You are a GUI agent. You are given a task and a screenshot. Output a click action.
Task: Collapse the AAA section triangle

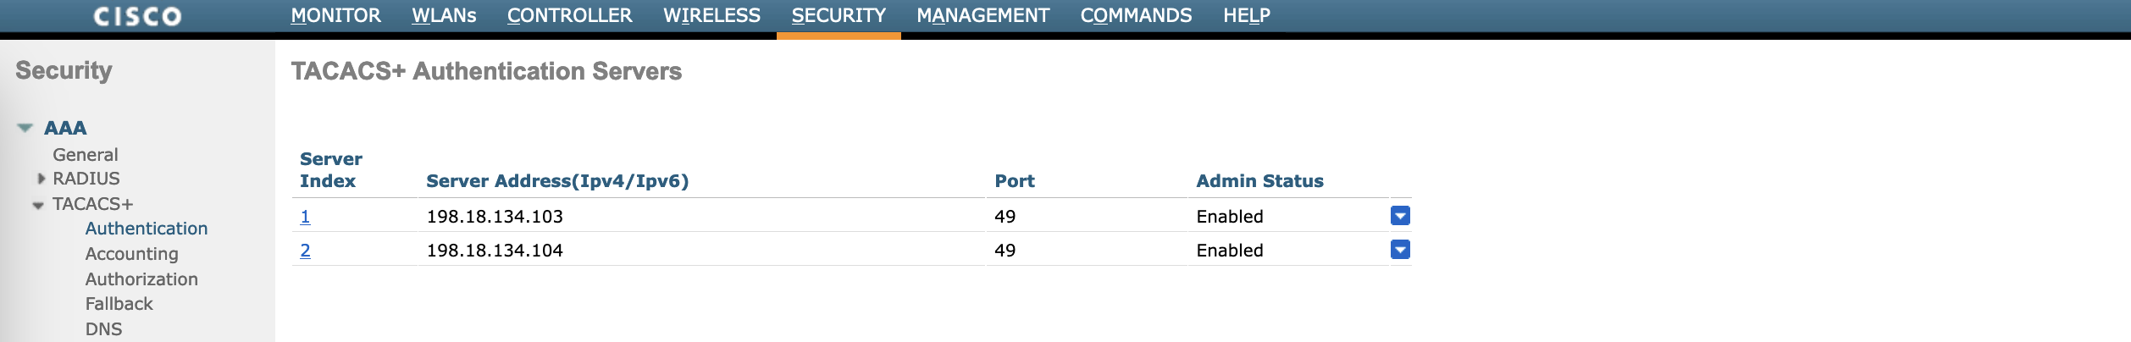coord(25,128)
